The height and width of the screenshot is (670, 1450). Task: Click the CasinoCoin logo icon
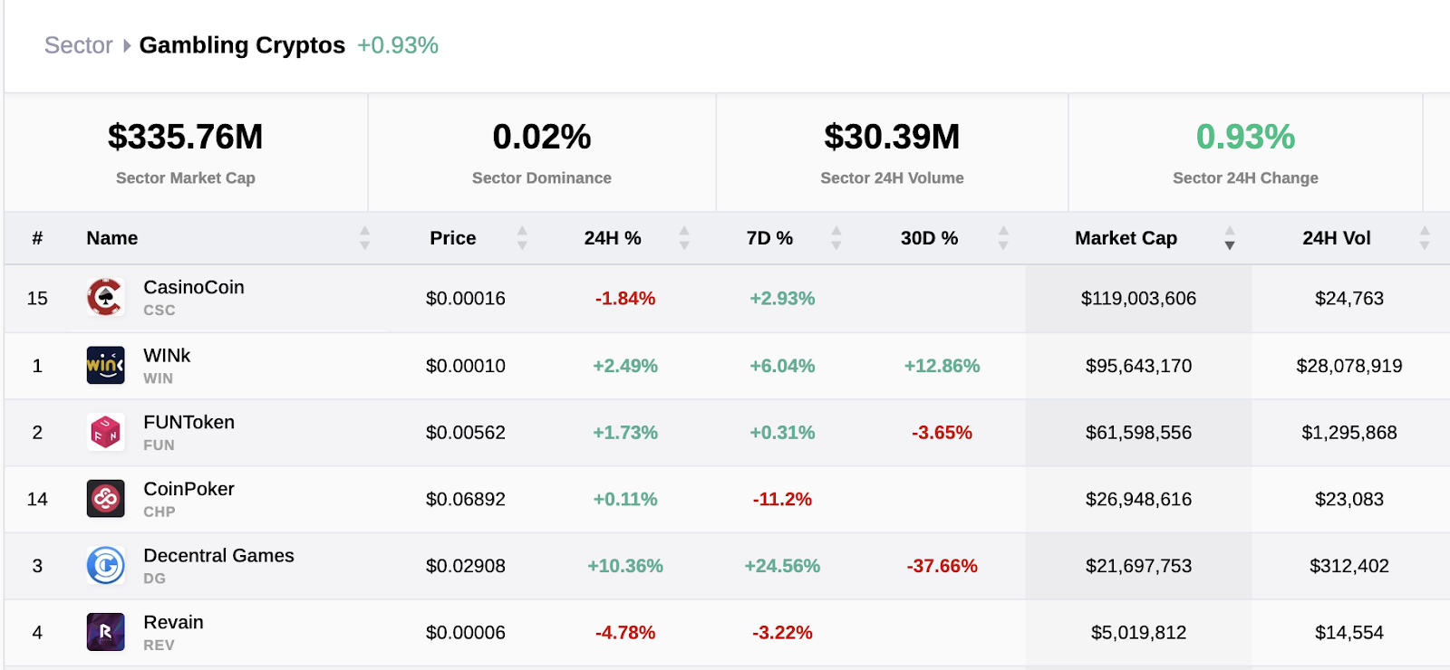105,298
